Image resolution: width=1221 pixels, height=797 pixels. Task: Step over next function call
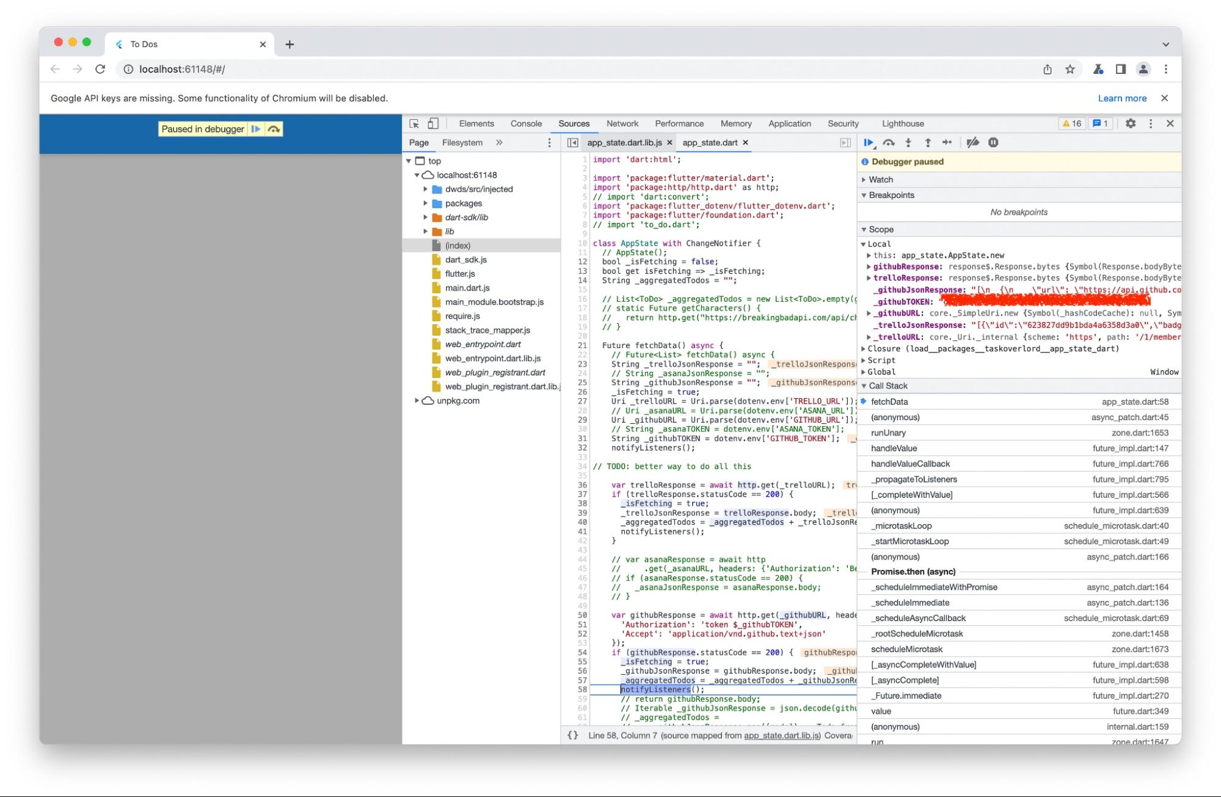tap(889, 142)
